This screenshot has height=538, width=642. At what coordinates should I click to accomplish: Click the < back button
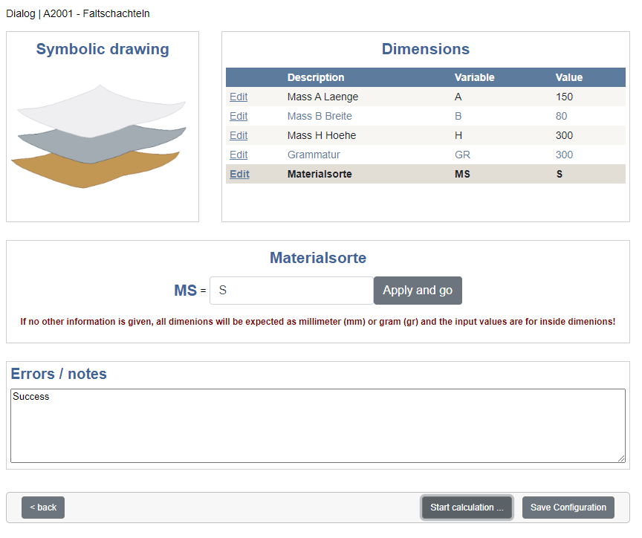pyautogui.click(x=43, y=508)
